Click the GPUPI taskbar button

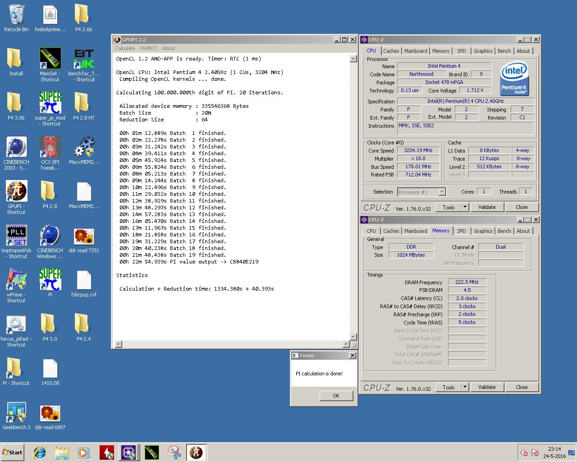click(196, 453)
